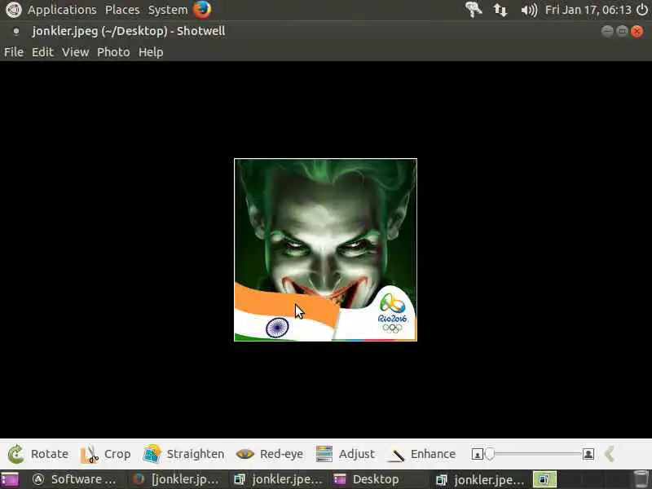652x489 pixels.
Task: Click the window menu dot in title bar
Action: coord(15,31)
